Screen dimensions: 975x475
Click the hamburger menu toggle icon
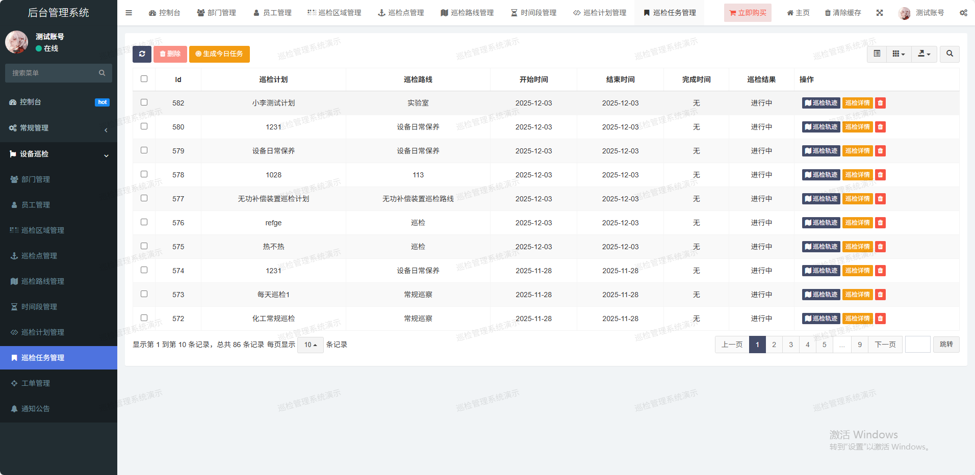point(129,13)
